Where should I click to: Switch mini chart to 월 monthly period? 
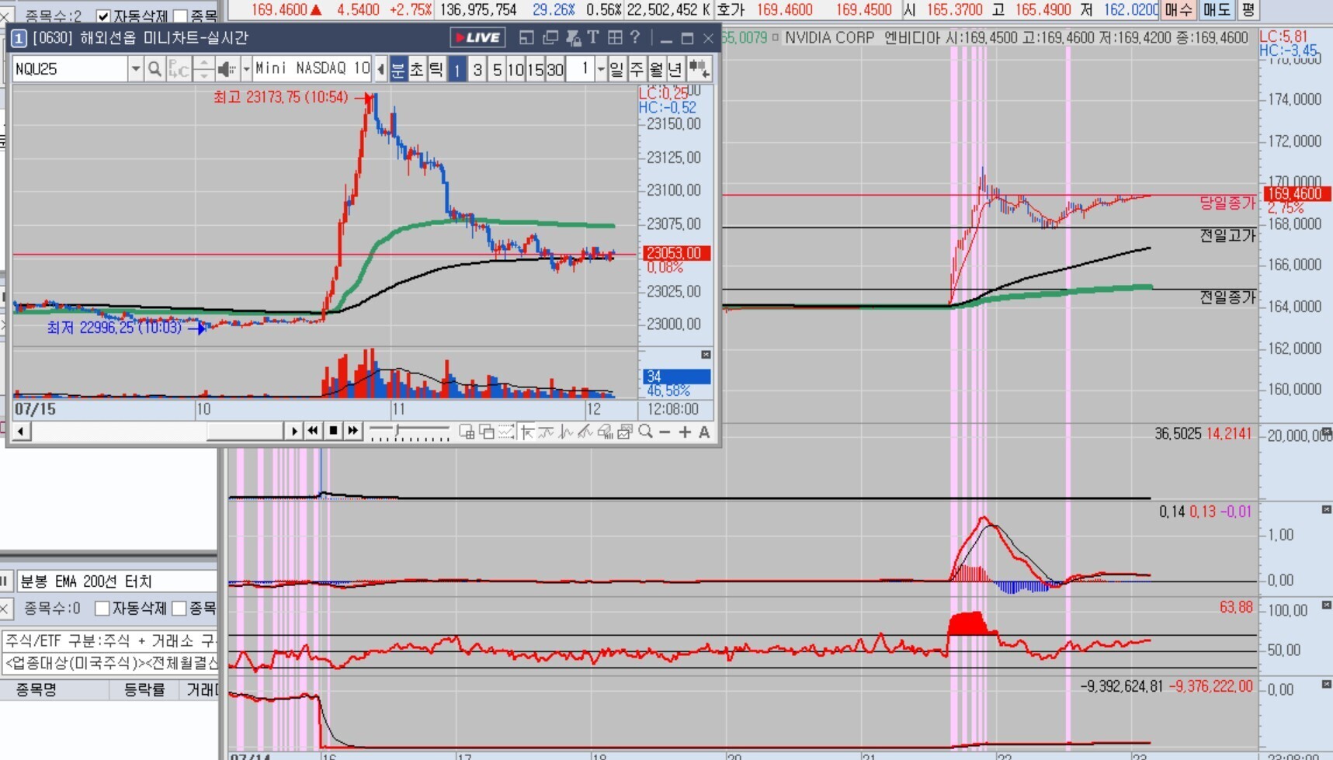point(656,69)
